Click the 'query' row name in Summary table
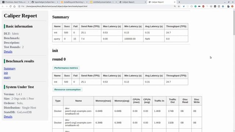The width and height of the screenshot is (235, 132). click(57, 39)
